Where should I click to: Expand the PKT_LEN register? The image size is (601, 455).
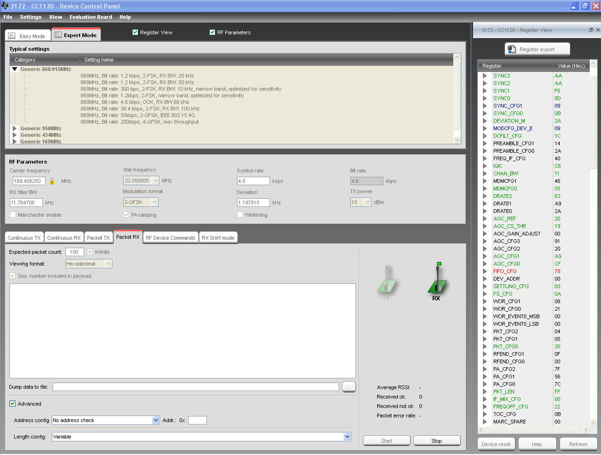485,392
